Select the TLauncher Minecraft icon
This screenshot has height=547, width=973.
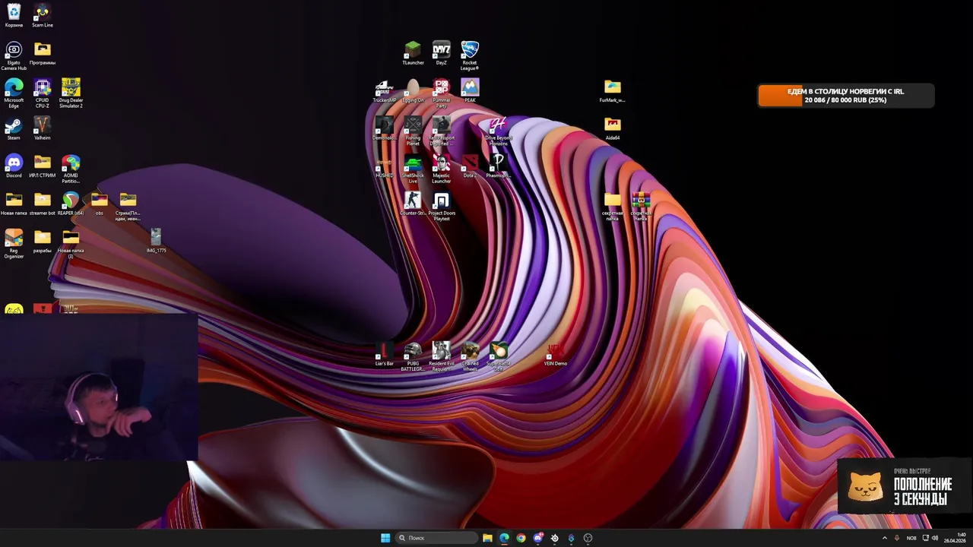[413, 53]
